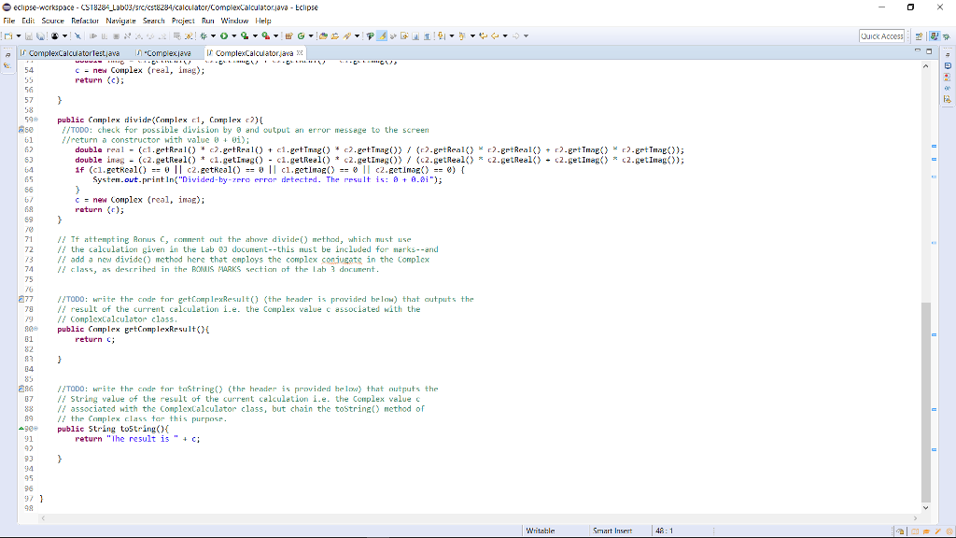Open the Next Annotation dropdown arrow
The height and width of the screenshot is (538, 956).
click(452, 36)
